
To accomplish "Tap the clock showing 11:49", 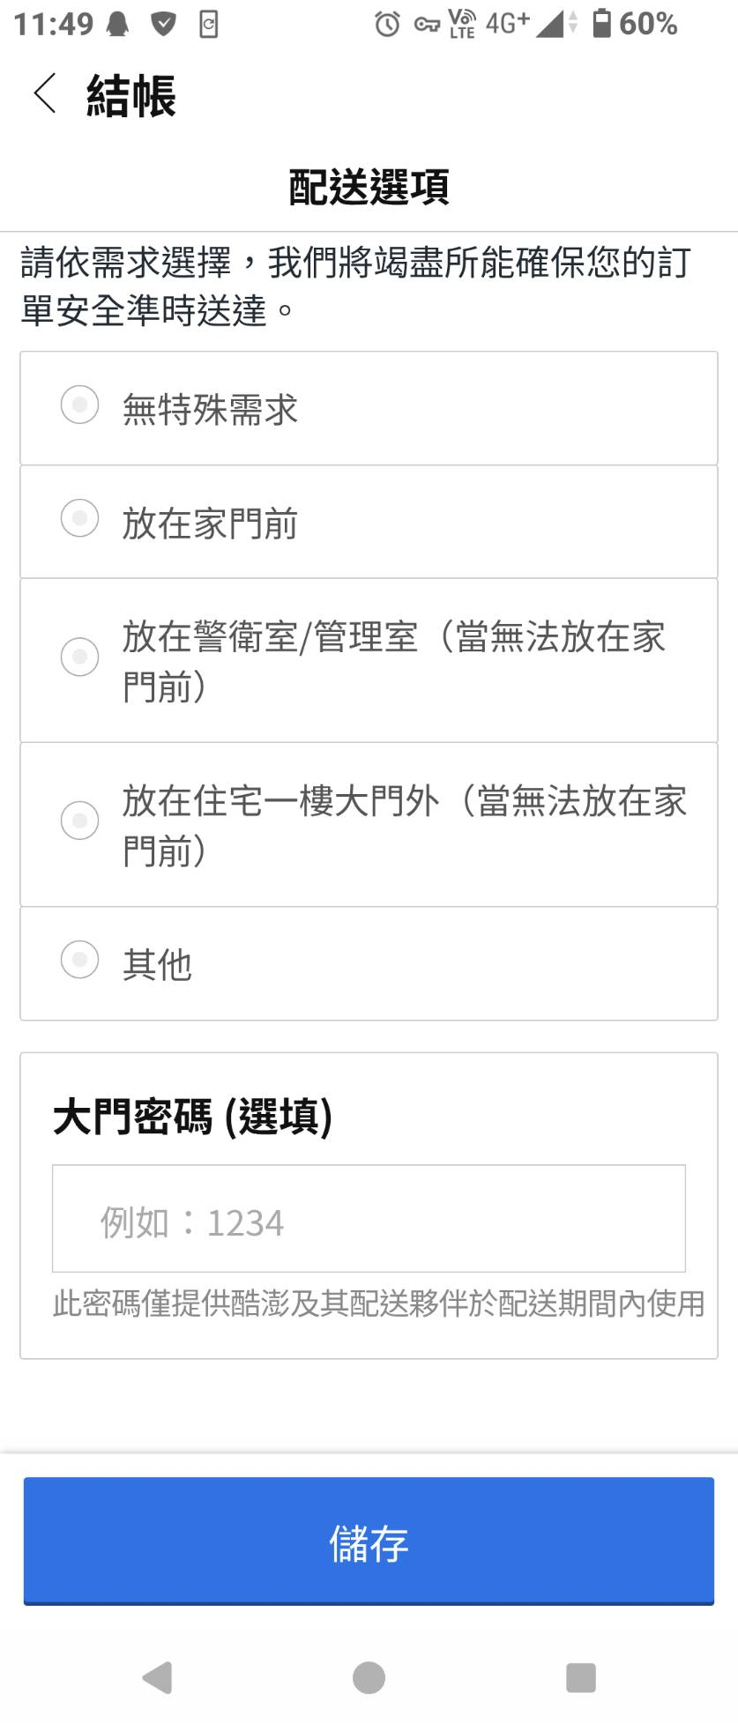I will (54, 24).
